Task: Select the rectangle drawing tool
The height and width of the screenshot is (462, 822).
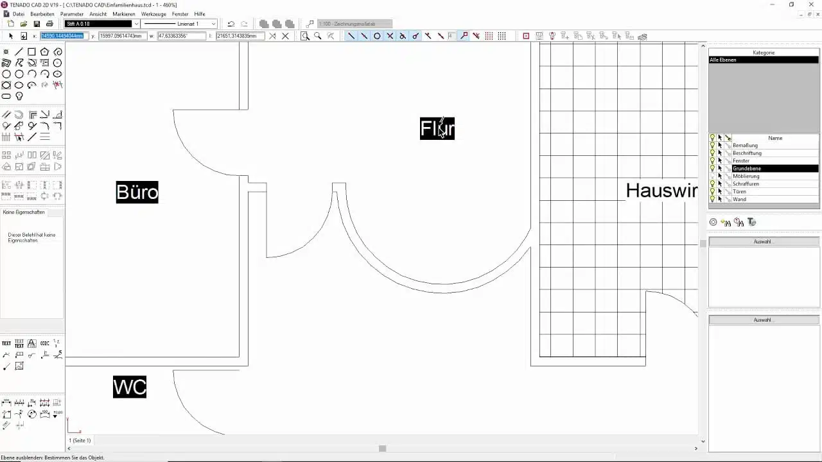Action: [31, 52]
